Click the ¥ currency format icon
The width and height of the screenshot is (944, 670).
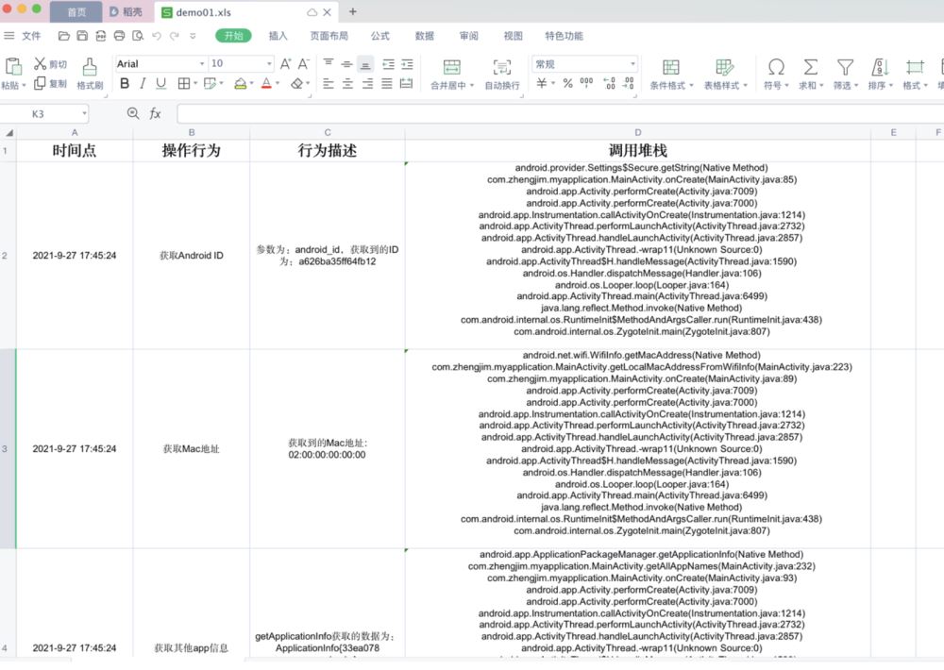click(542, 83)
